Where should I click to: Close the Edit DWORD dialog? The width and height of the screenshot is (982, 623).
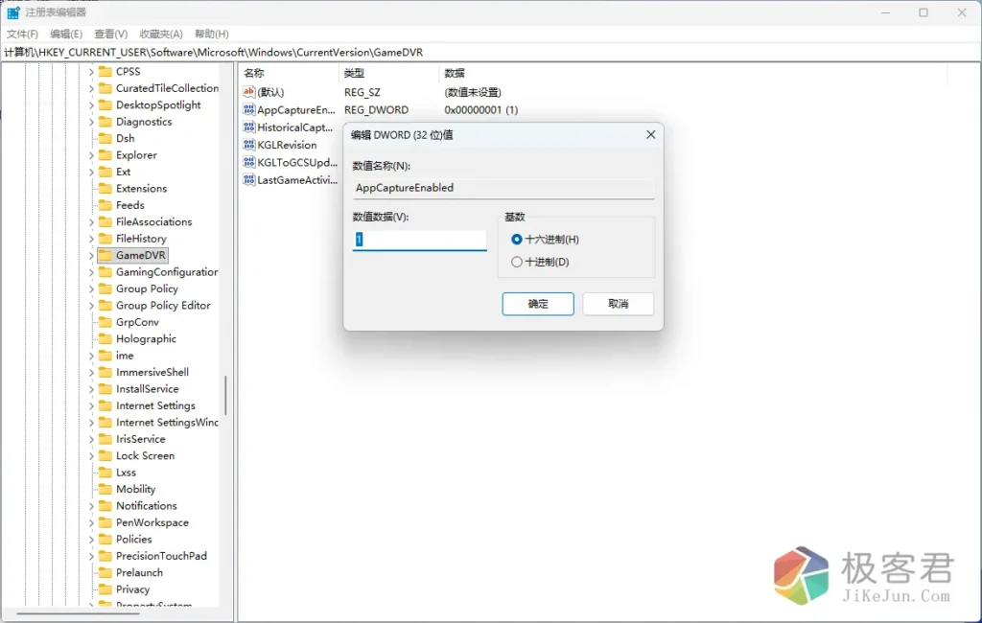click(651, 135)
